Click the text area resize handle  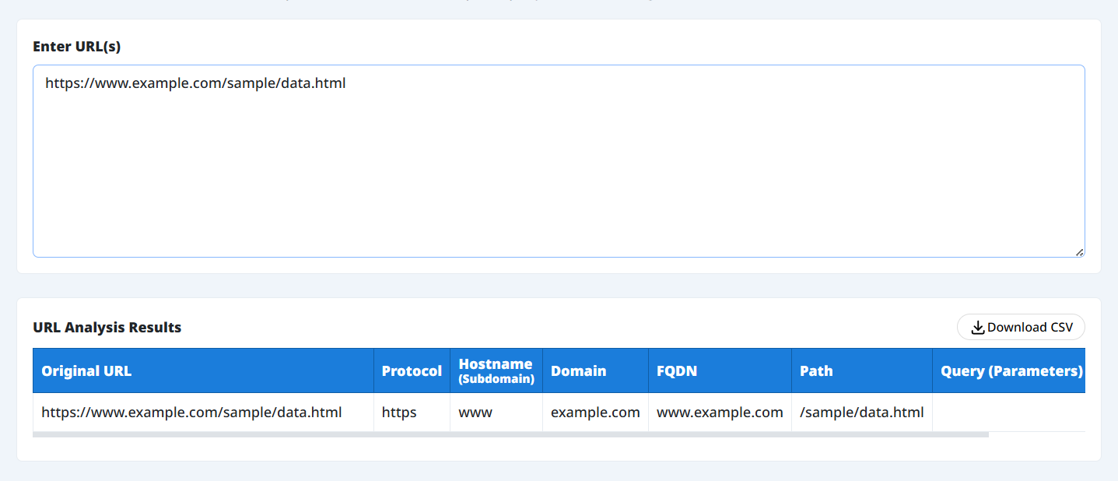tap(1079, 252)
